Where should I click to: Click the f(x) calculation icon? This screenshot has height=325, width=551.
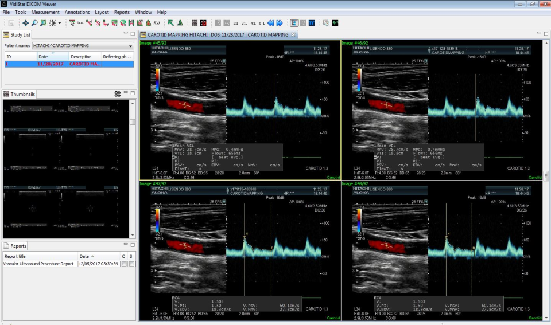point(157,23)
